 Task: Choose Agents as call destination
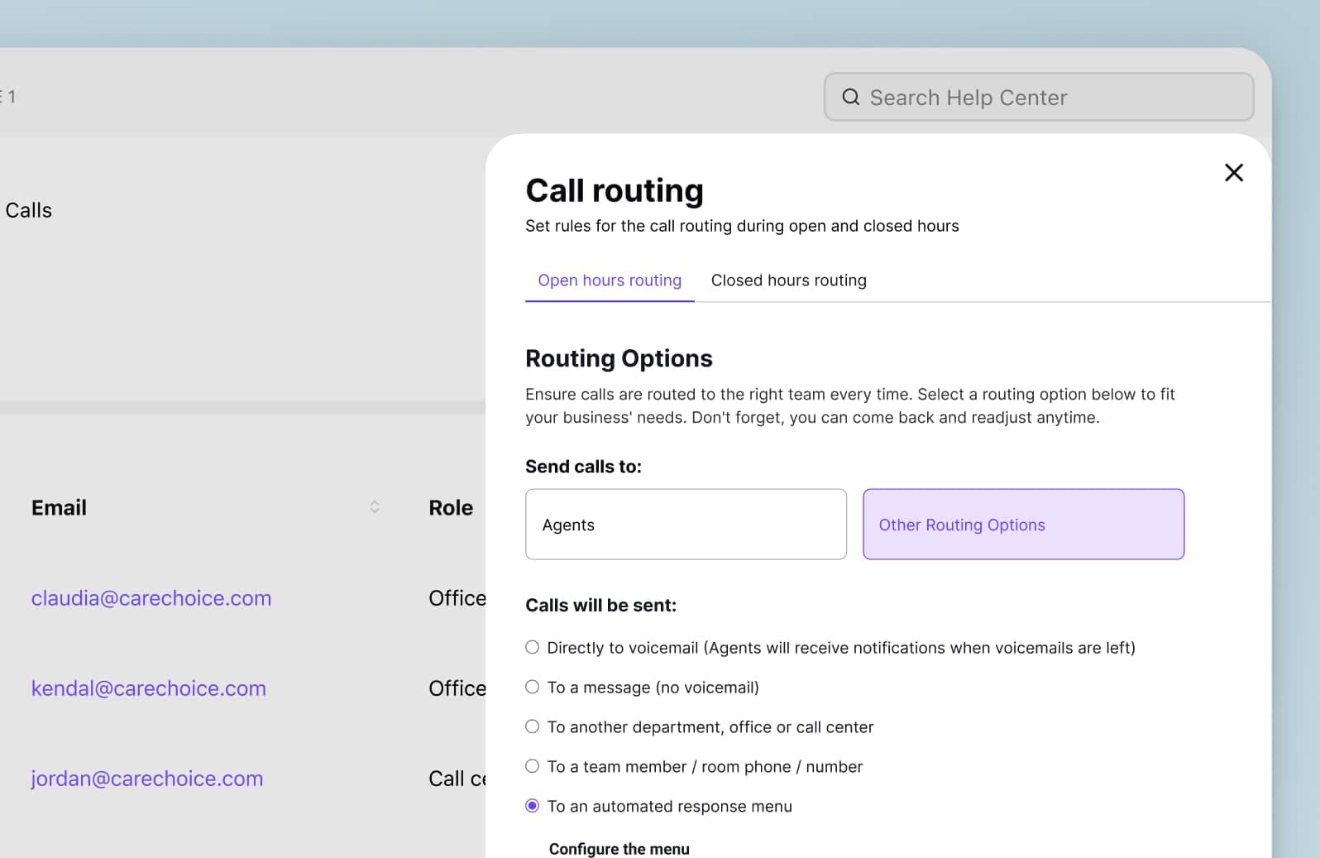click(x=686, y=525)
